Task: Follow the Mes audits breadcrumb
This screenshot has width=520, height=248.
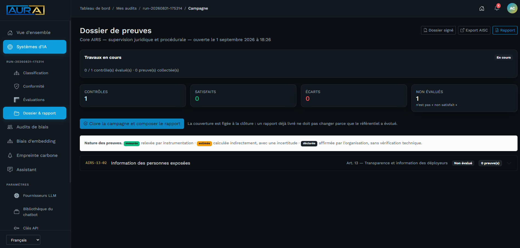Action: click(x=126, y=8)
